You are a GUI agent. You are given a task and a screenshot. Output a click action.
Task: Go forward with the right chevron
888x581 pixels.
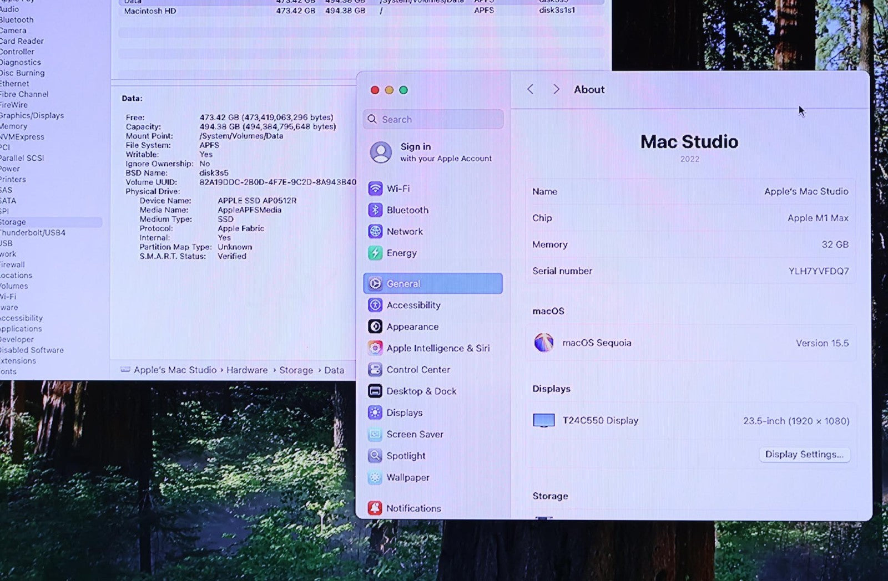pos(556,89)
